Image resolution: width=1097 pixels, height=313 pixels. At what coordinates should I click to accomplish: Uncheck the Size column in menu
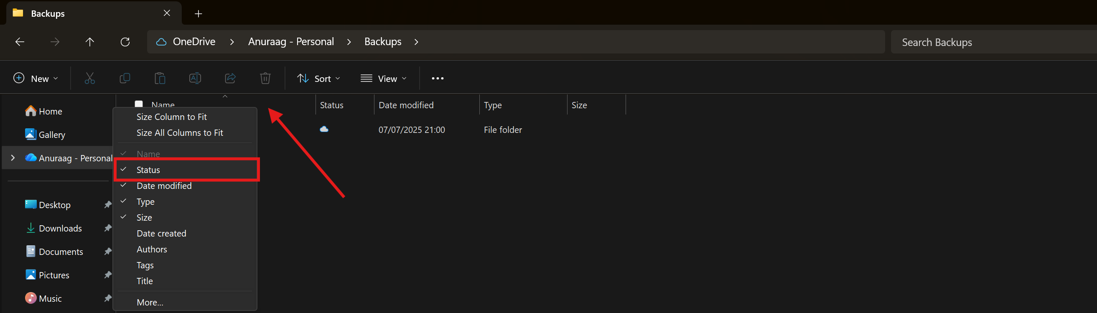pyautogui.click(x=186, y=218)
